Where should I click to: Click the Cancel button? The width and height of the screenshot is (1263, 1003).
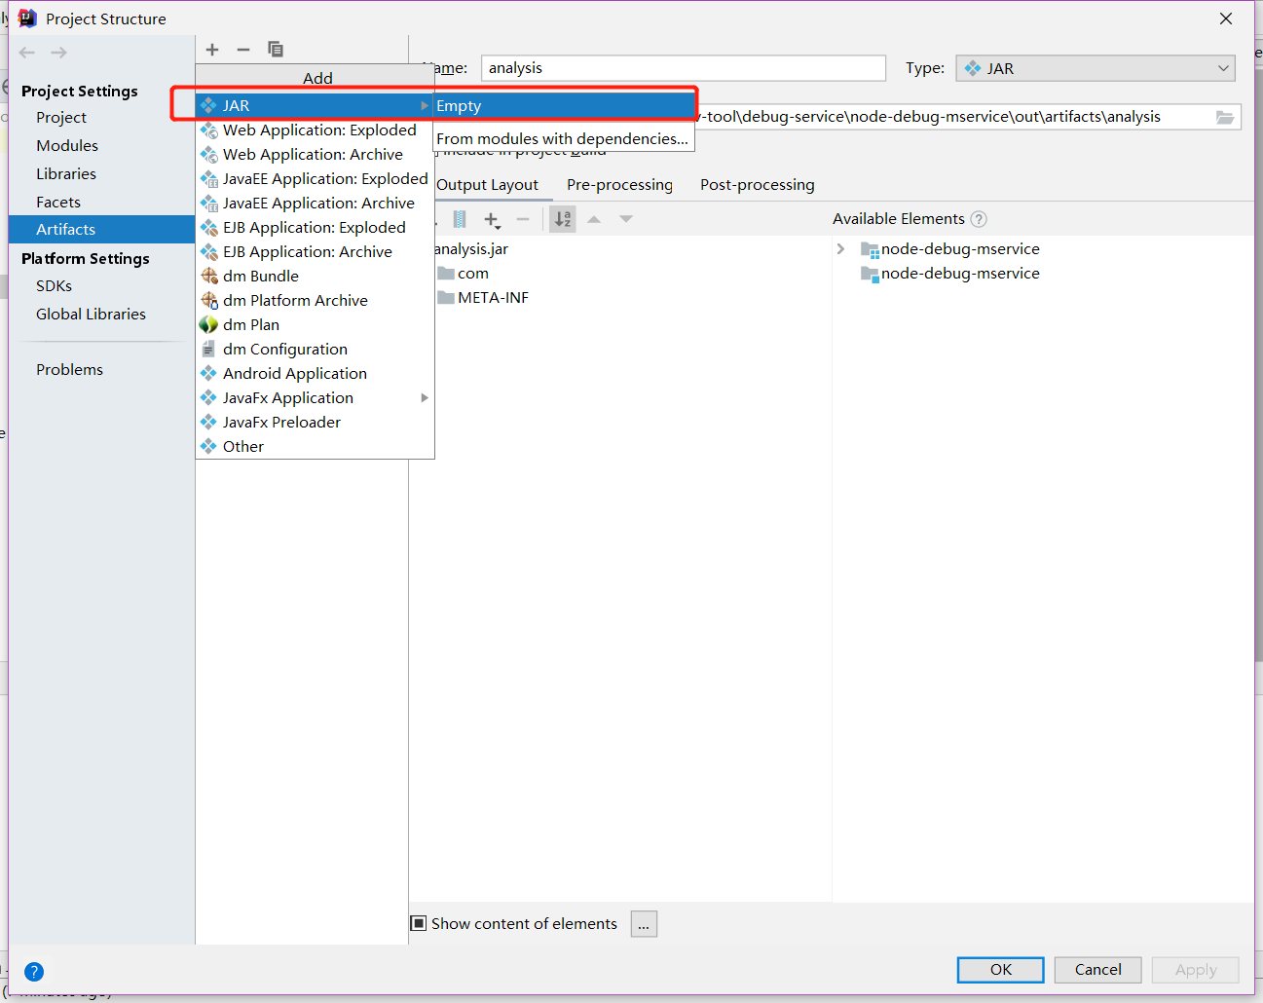pos(1097,970)
